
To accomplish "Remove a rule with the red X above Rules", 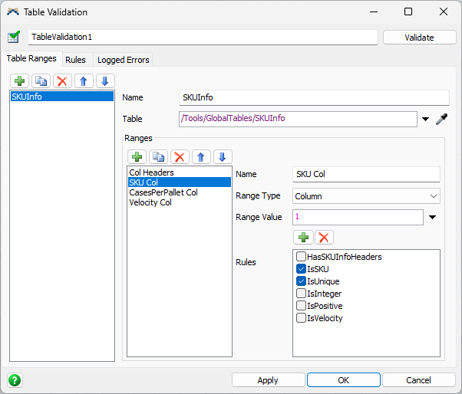I will tap(324, 238).
